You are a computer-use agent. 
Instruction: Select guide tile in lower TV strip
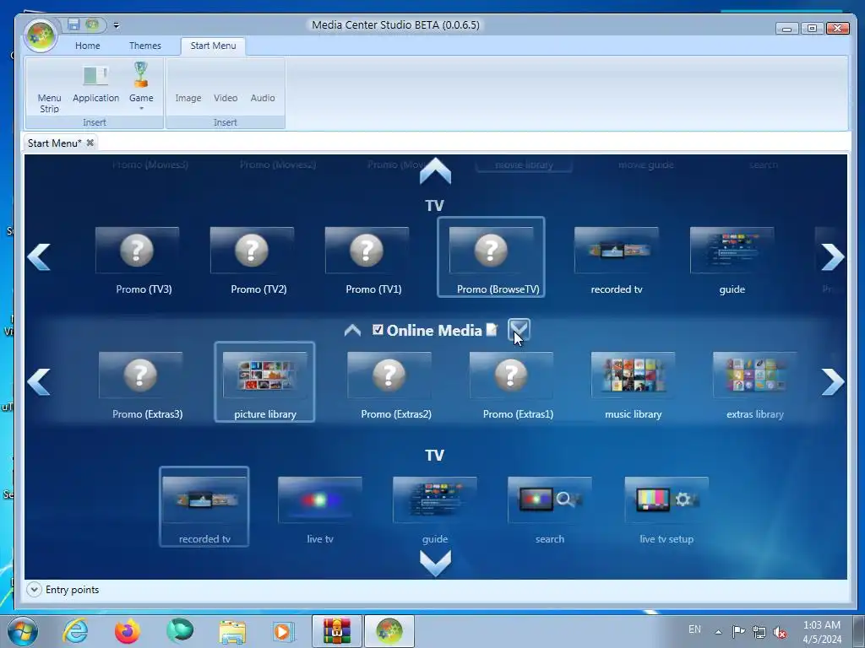point(435,509)
